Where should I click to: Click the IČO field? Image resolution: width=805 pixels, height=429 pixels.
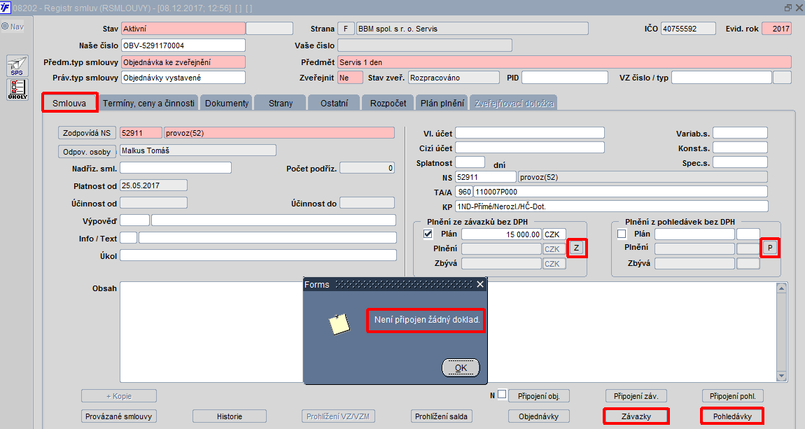688,29
